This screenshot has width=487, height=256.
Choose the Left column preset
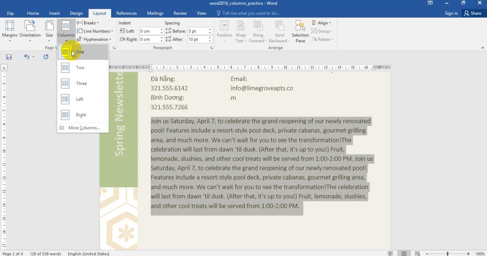(x=83, y=99)
